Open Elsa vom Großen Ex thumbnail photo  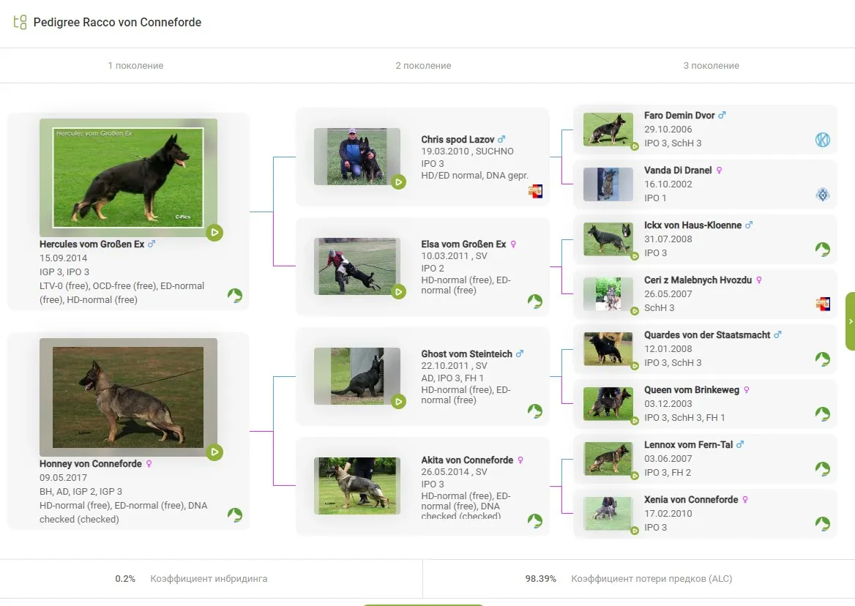(x=356, y=266)
